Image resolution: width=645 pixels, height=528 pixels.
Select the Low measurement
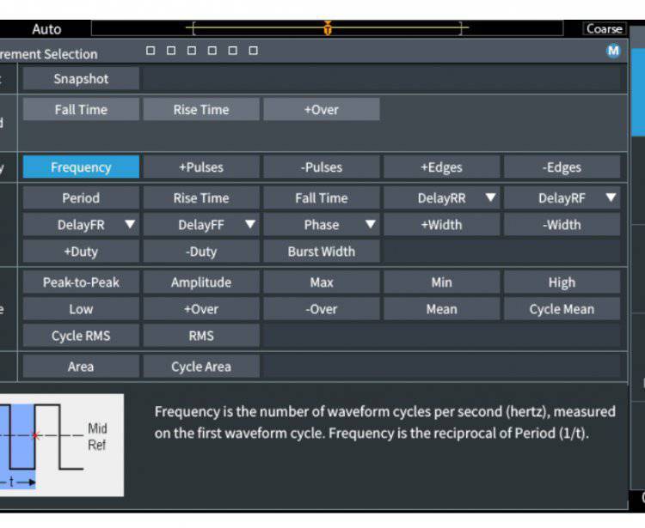click(x=81, y=309)
